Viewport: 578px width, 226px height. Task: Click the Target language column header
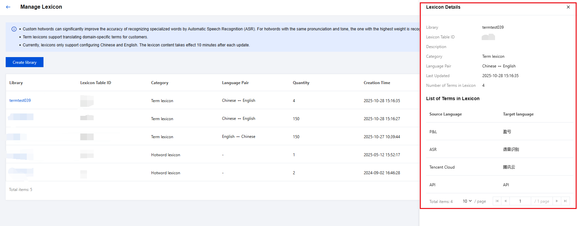point(518,114)
